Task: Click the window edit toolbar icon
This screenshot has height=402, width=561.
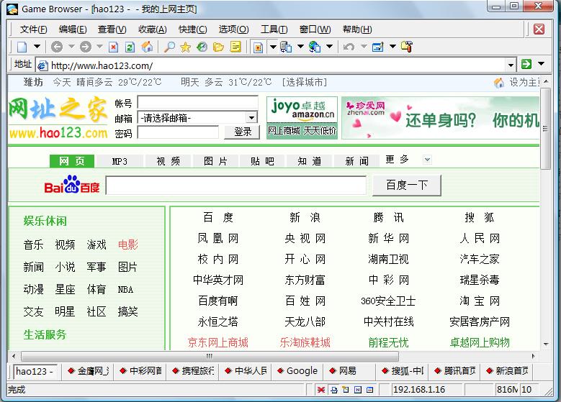Action: pyautogui.click(x=378, y=47)
